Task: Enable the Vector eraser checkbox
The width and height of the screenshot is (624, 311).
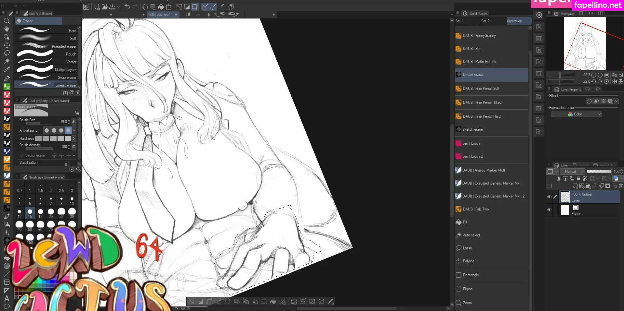Action: click(x=22, y=156)
